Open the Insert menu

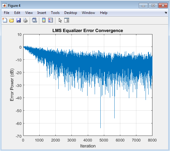point(42,13)
